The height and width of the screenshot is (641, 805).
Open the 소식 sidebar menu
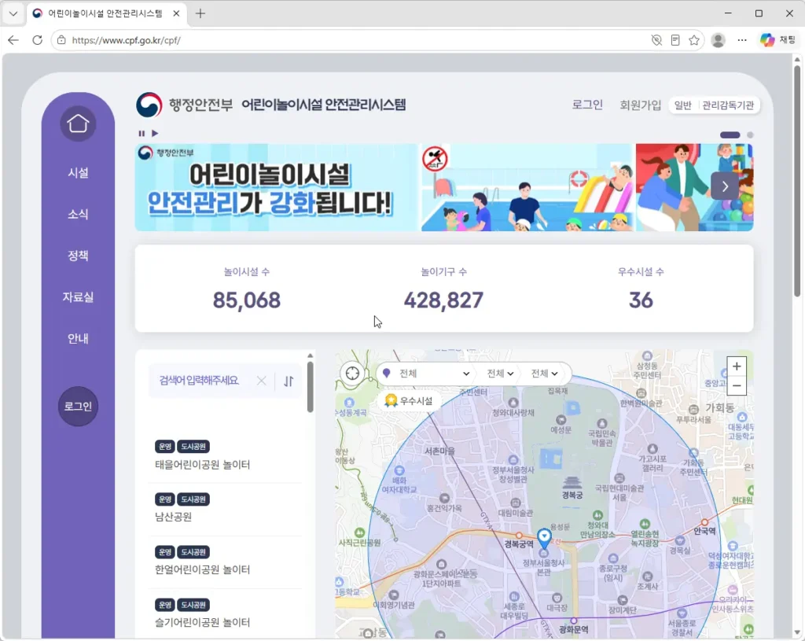pyautogui.click(x=78, y=214)
